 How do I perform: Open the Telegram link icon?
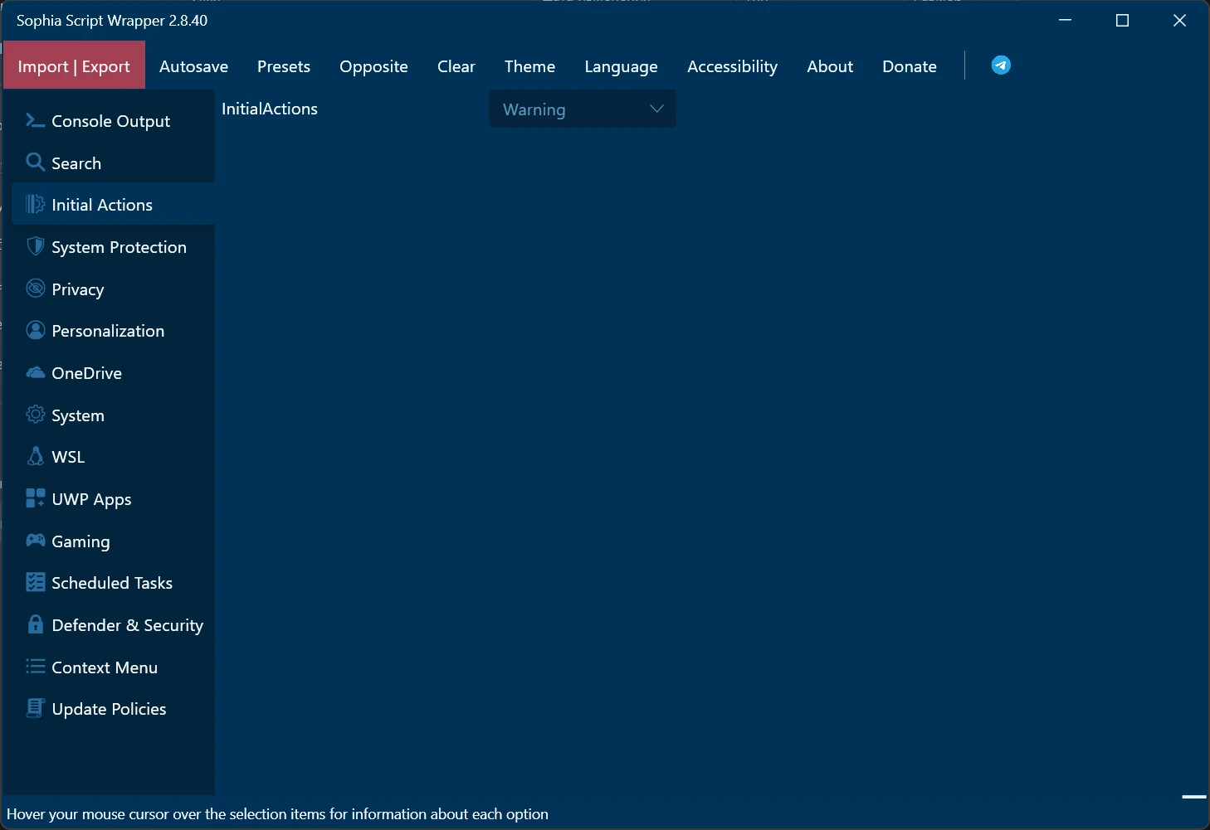pos(1001,66)
